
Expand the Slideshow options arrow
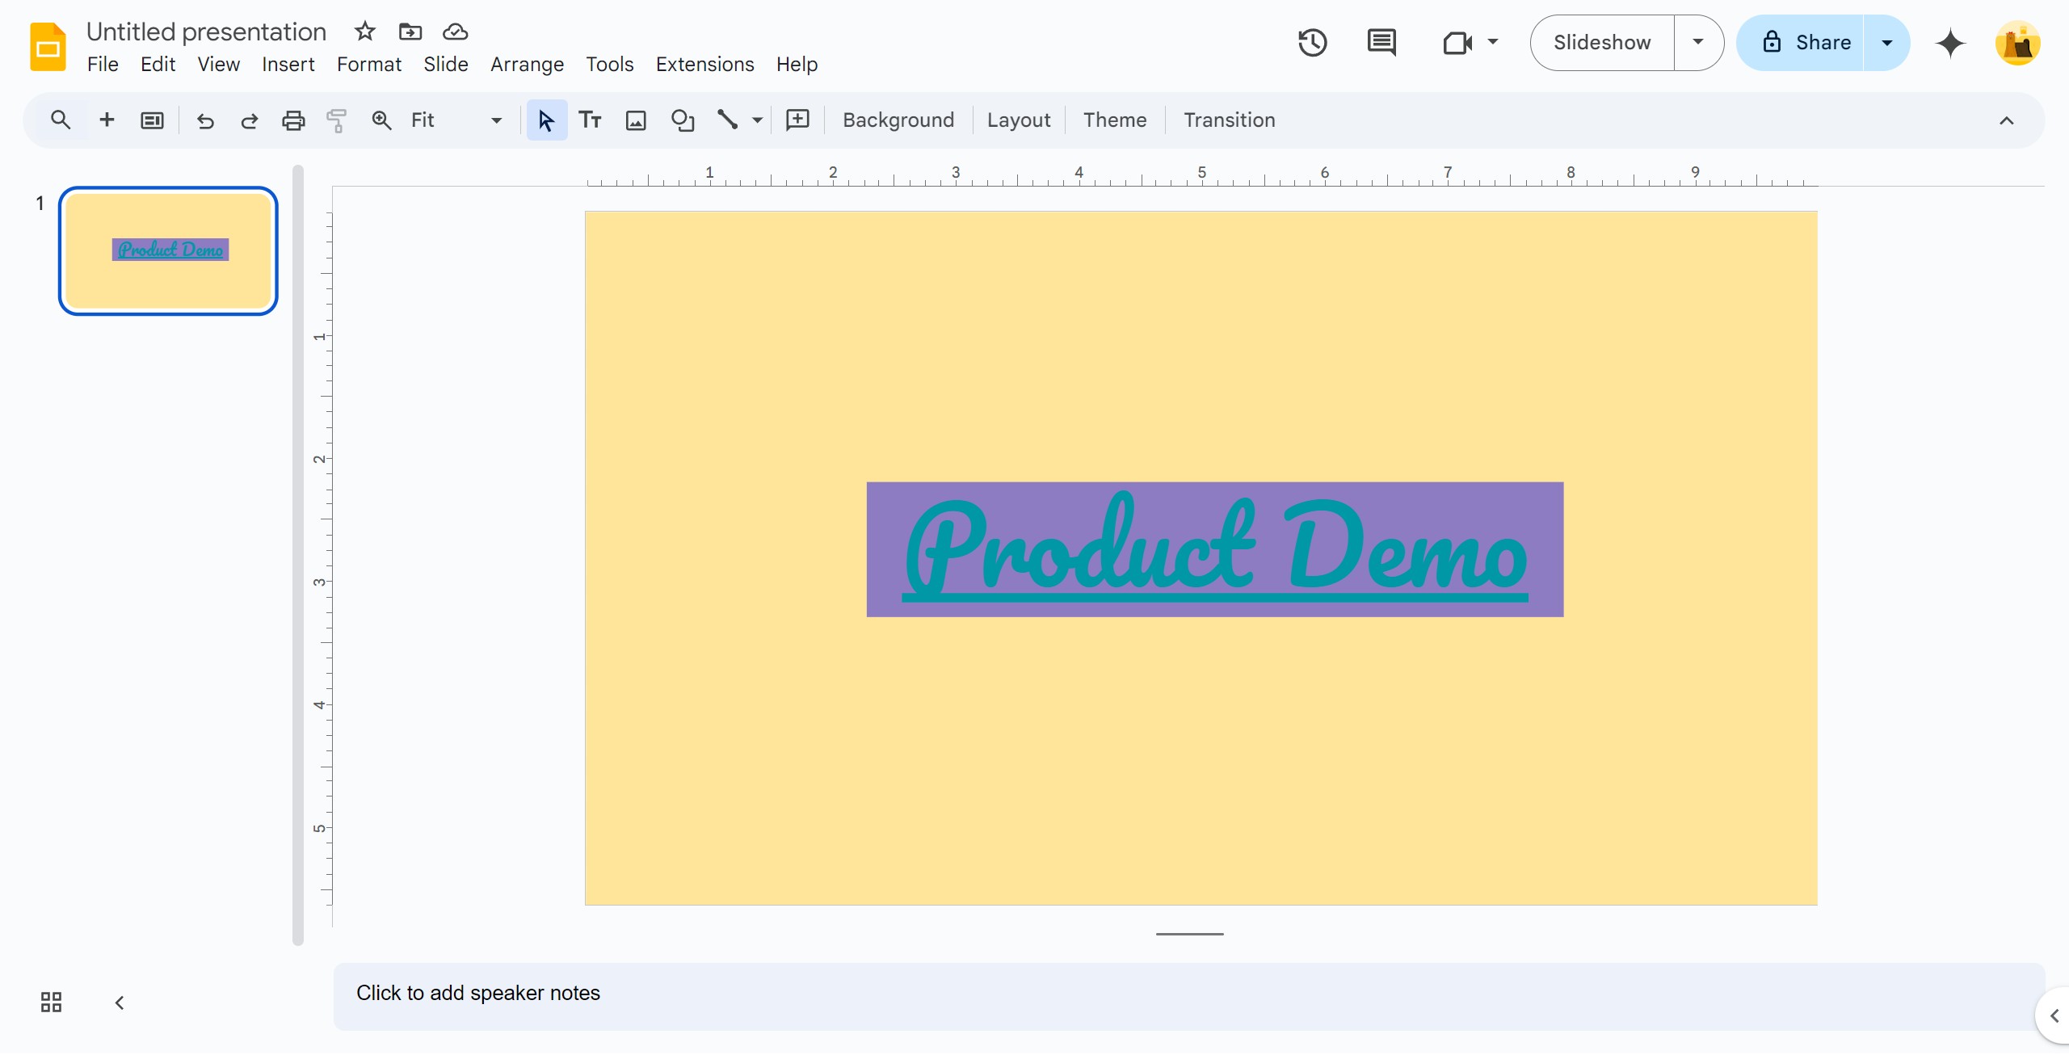1698,43
